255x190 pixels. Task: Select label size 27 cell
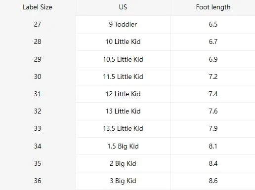tap(38, 24)
